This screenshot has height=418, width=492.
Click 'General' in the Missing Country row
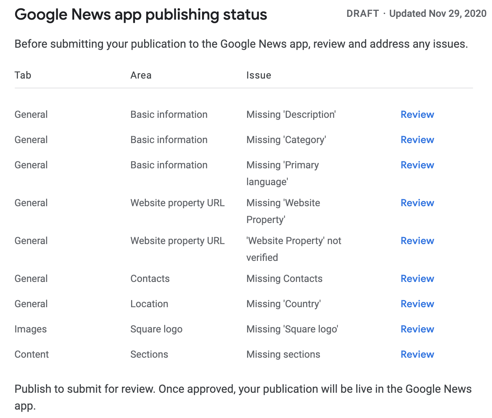click(x=31, y=304)
